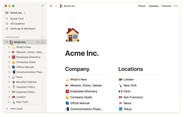The image size is (184, 117).
Task: Open Tokyo under Locations
Action: pos(128,109)
